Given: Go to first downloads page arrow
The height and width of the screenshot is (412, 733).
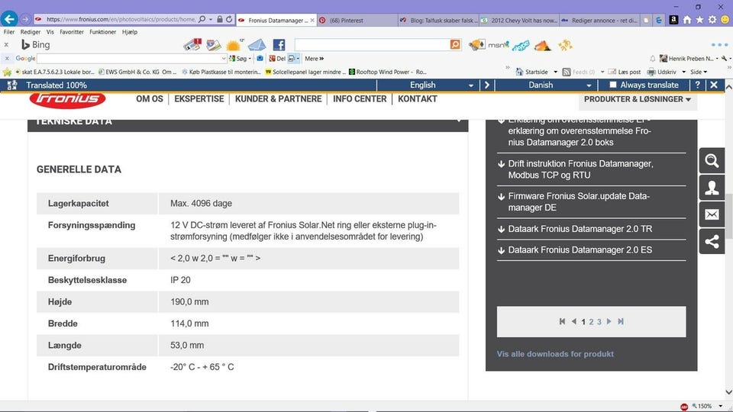Looking at the screenshot, I should pos(563,321).
